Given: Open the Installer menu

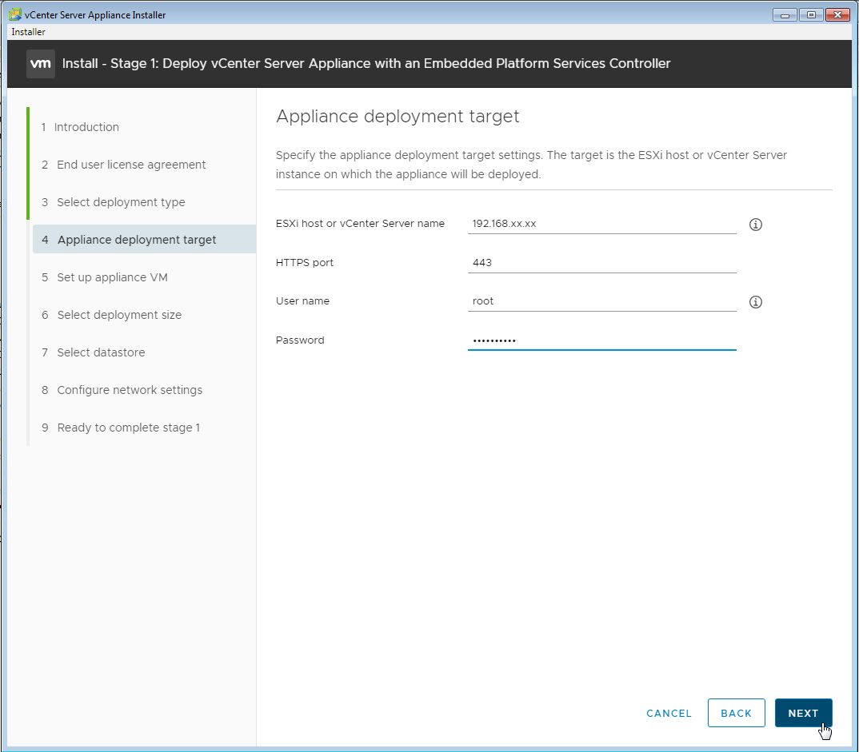Looking at the screenshot, I should point(28,32).
